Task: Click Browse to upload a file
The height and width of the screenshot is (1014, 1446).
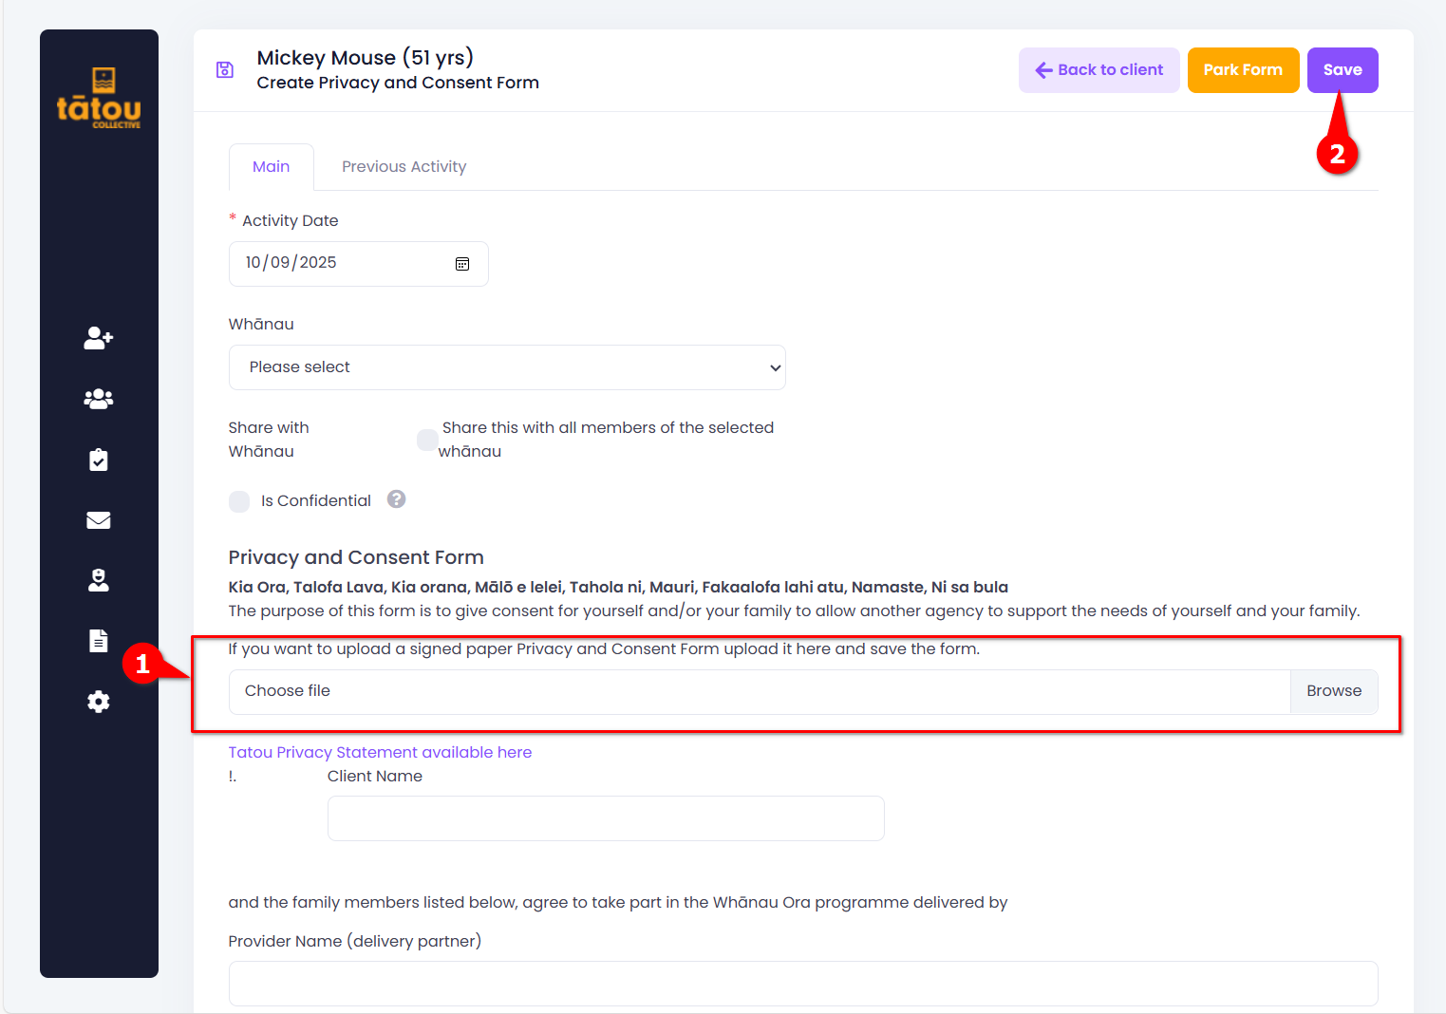Action: (1334, 691)
